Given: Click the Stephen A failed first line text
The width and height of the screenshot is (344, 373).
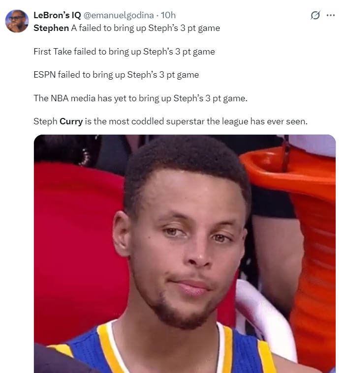Looking at the screenshot, I should click(x=127, y=28).
